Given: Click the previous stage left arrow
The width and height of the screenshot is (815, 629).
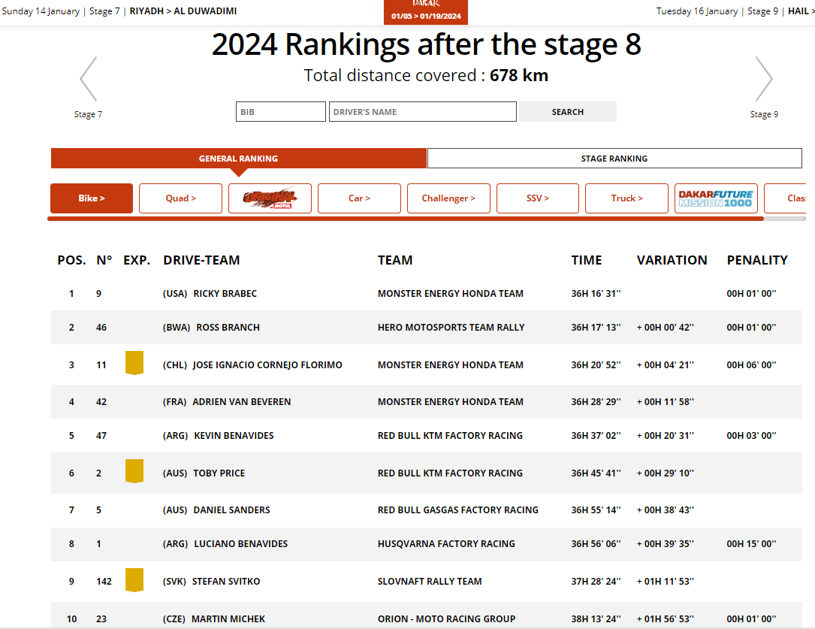Looking at the screenshot, I should [x=89, y=79].
